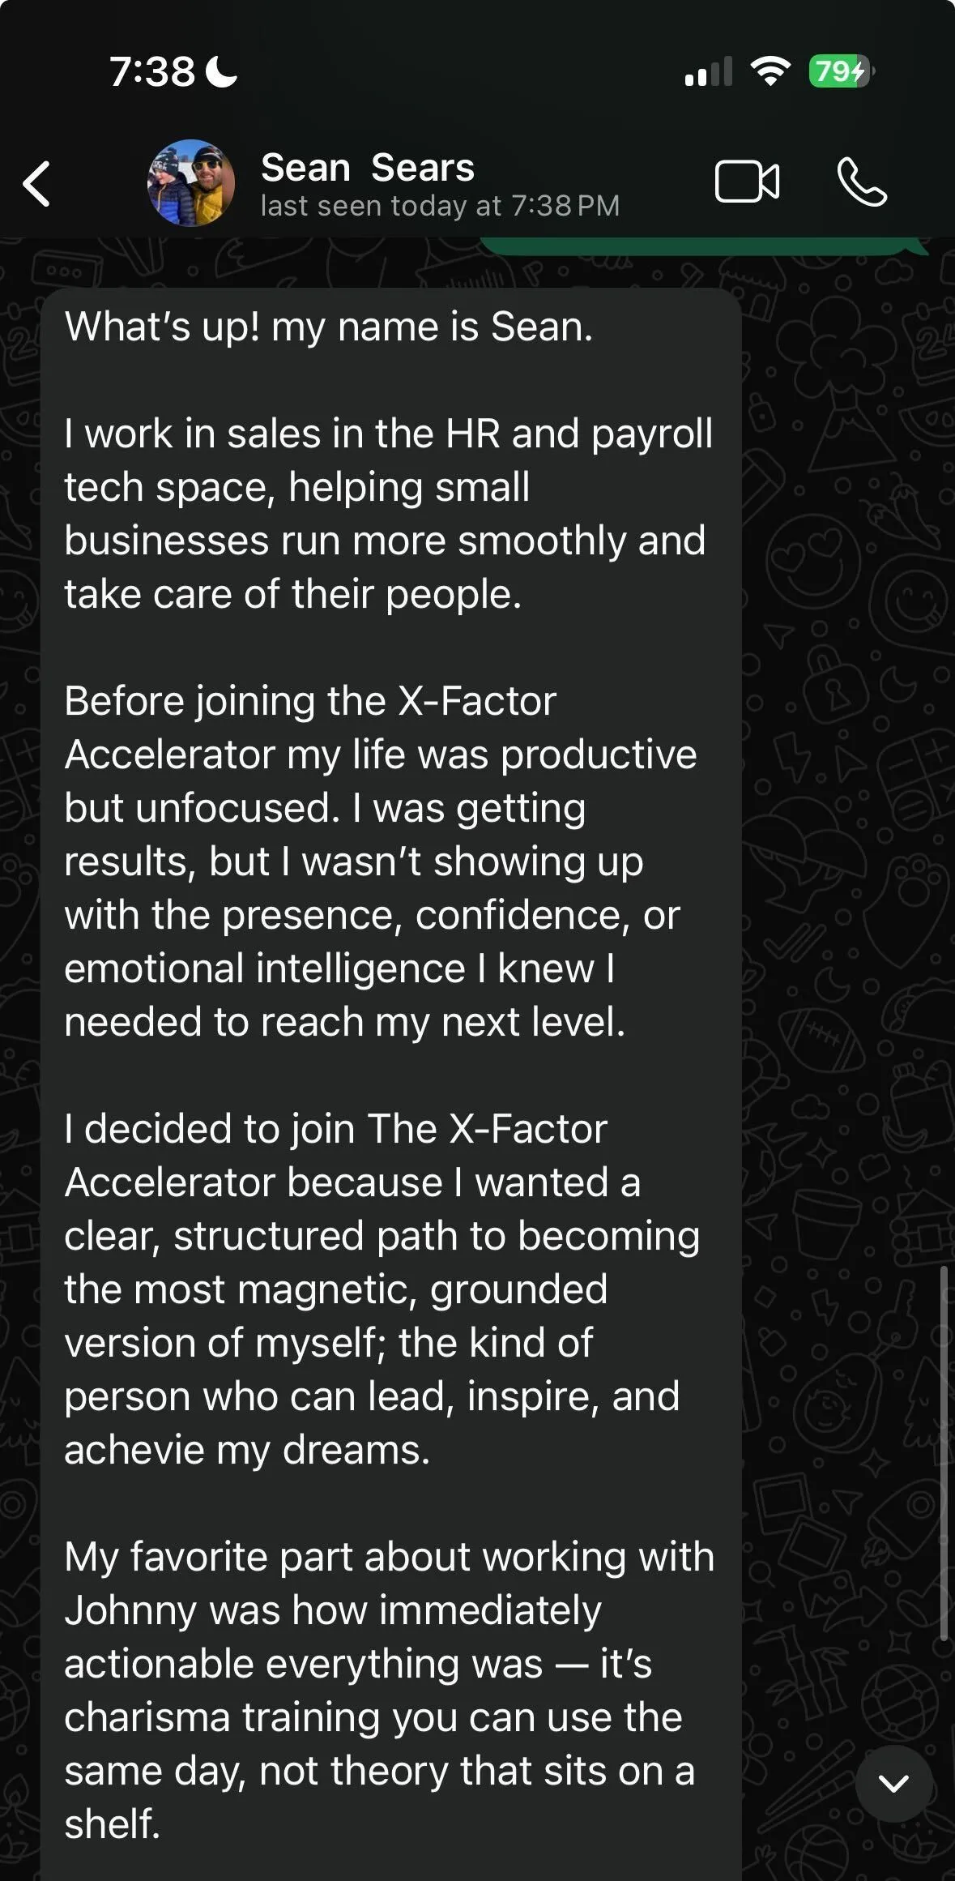
Task: Tap the chat header bar
Action: click(x=478, y=183)
